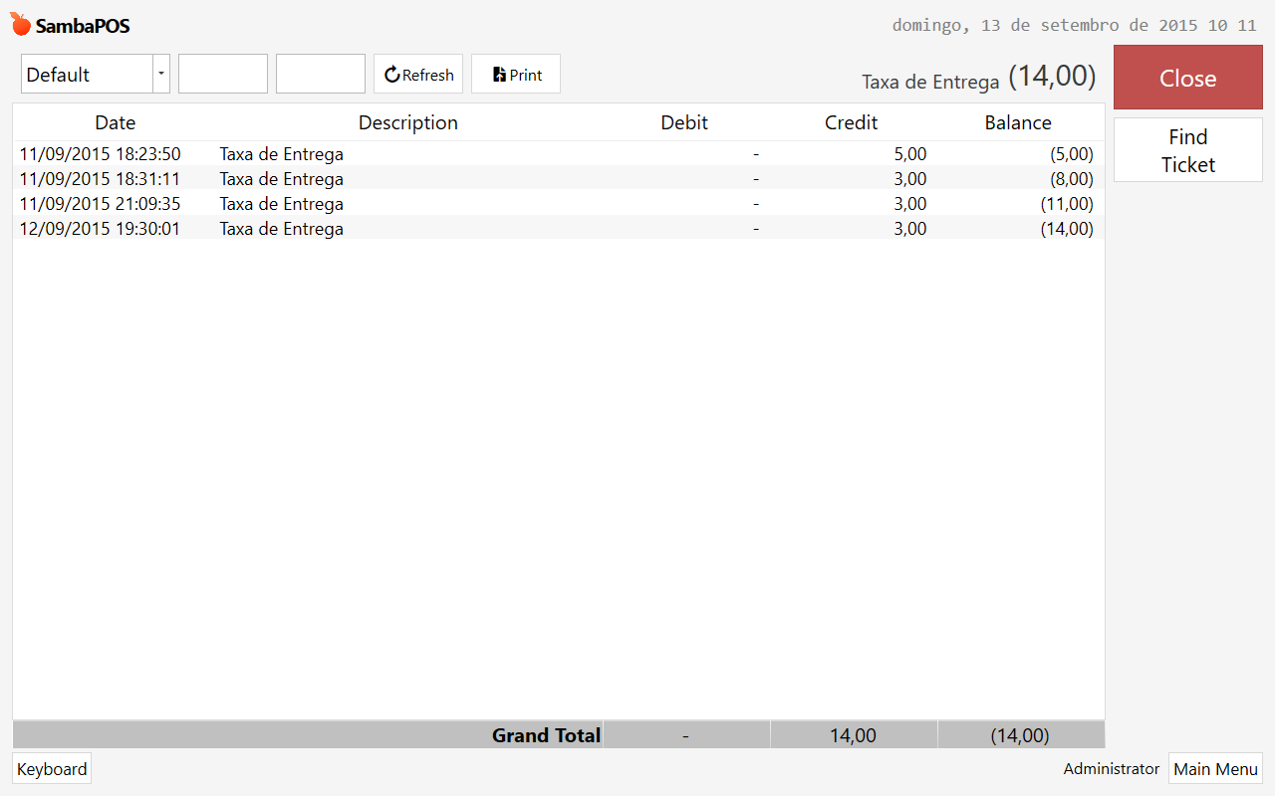Click the Grand Total label
The width and height of the screenshot is (1275, 796).
tap(546, 735)
